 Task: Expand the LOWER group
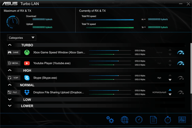10,106
